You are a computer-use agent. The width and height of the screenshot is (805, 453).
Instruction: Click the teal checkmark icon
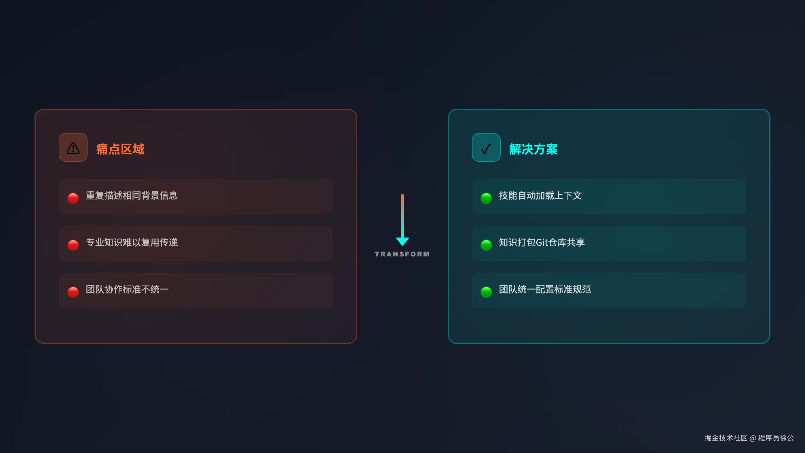coord(486,147)
